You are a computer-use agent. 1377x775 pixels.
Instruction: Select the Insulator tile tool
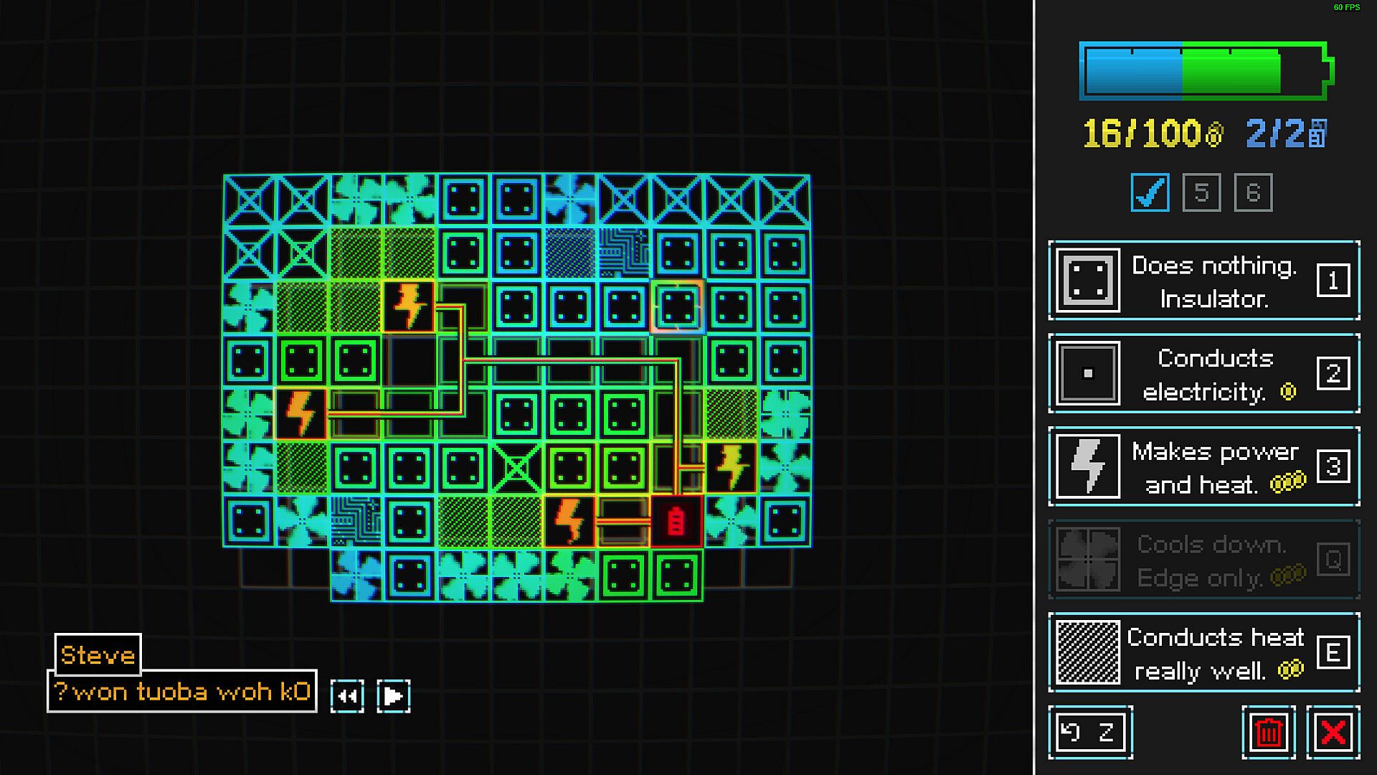[1203, 281]
